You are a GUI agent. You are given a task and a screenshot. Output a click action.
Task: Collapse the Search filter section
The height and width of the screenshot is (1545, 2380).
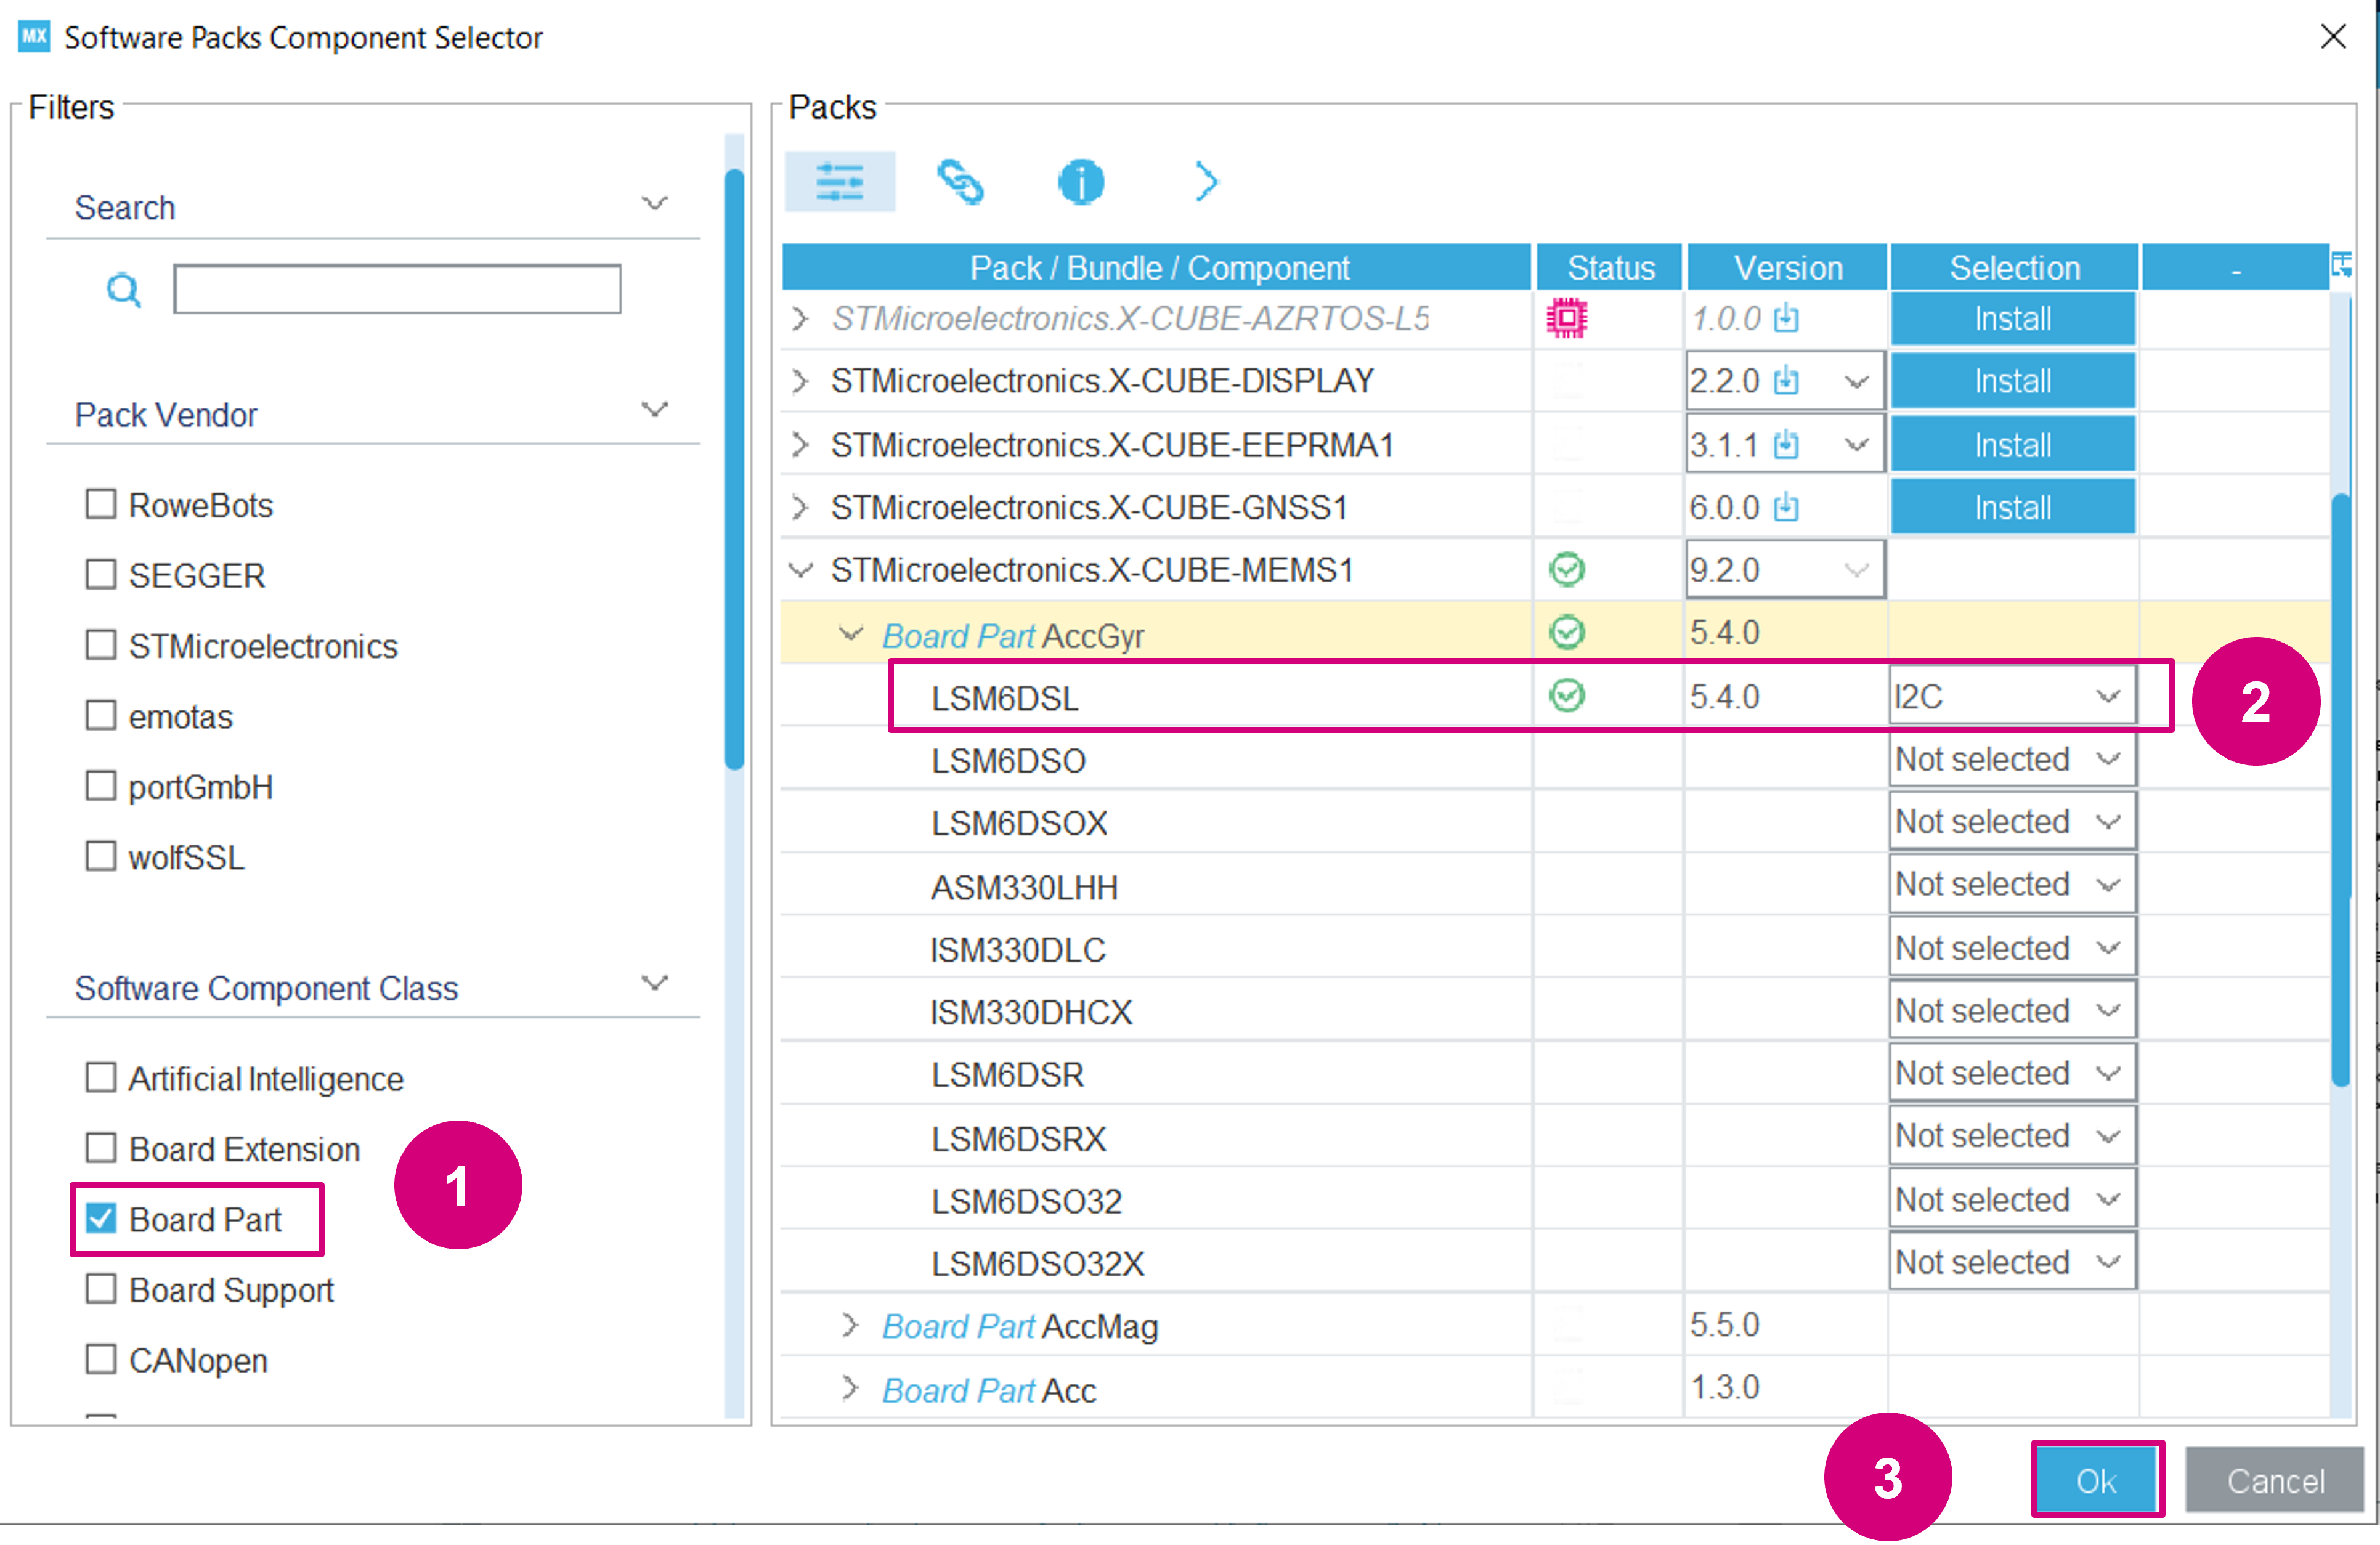[x=655, y=204]
